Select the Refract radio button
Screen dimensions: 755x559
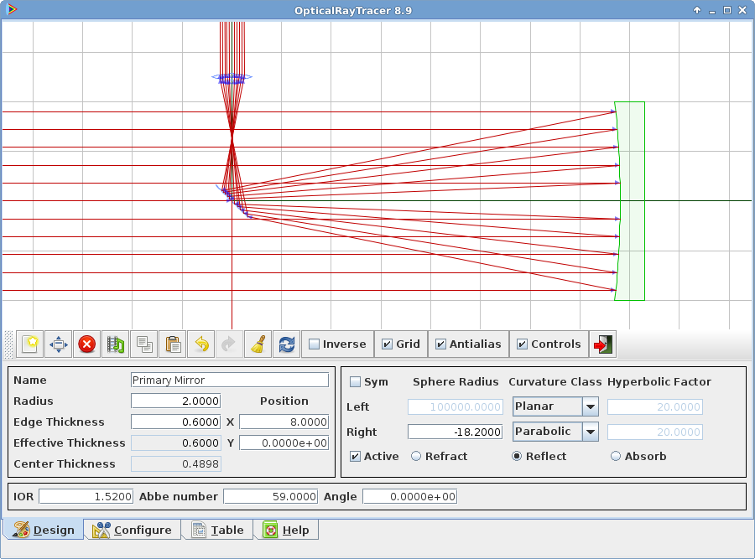[x=416, y=457]
